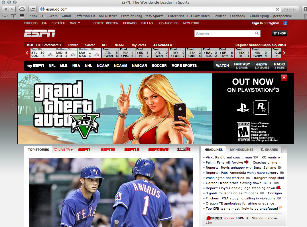Stop loading with the X in address bar
The width and height of the screenshot is (307, 227).
277,9
